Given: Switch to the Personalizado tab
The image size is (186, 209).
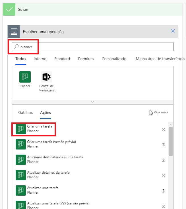Looking at the screenshot, I should pyautogui.click(x=114, y=59).
